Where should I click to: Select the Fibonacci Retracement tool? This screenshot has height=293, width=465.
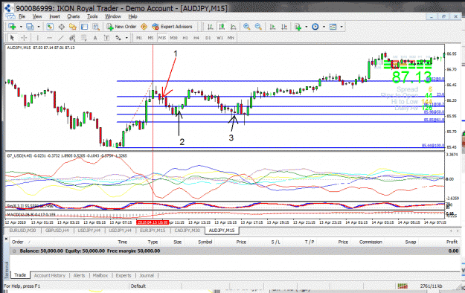83,38
